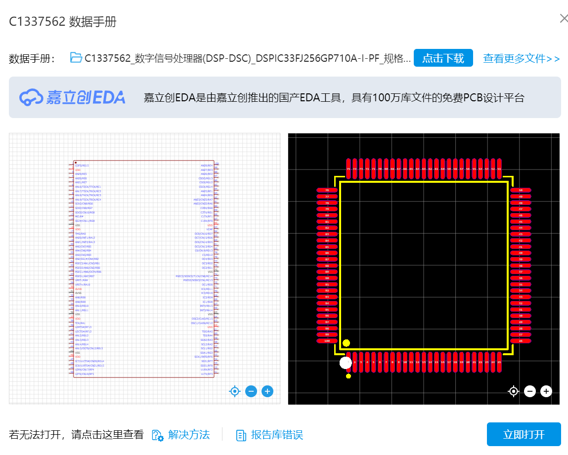
Task: Click the white circle near pad 1
Action: coord(346,363)
